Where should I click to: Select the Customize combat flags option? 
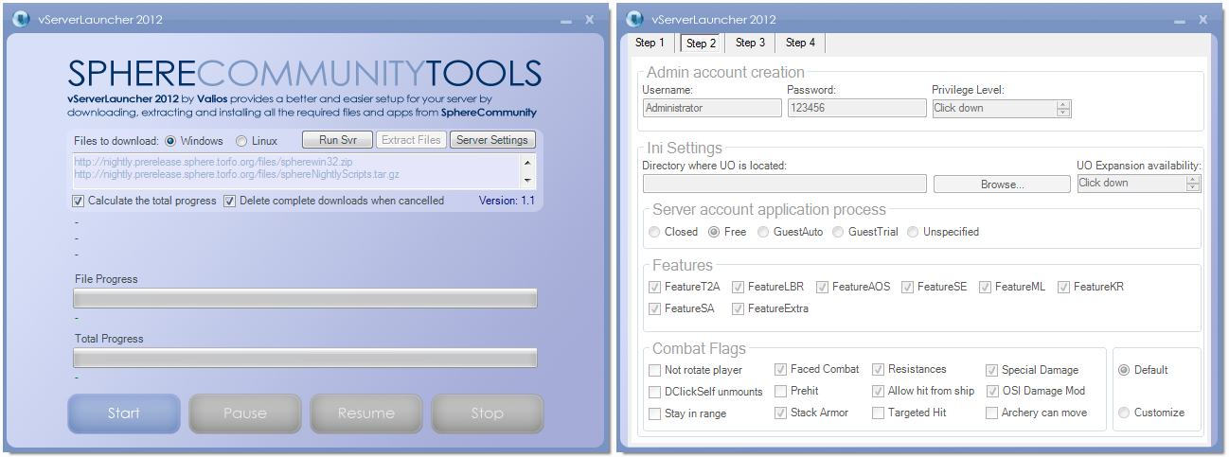point(1124,413)
